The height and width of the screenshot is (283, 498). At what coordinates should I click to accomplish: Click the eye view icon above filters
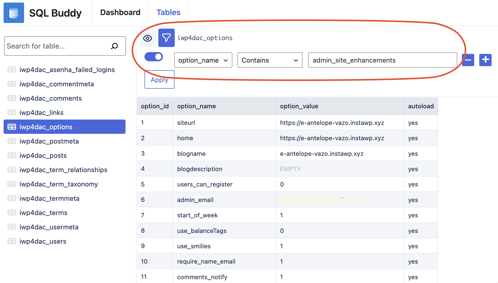pos(148,38)
